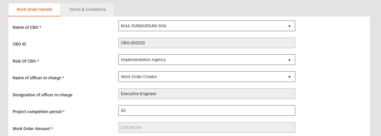381x136 pixels.
Task: Click the 'Name of CBO' label
Action: (x=25, y=27)
